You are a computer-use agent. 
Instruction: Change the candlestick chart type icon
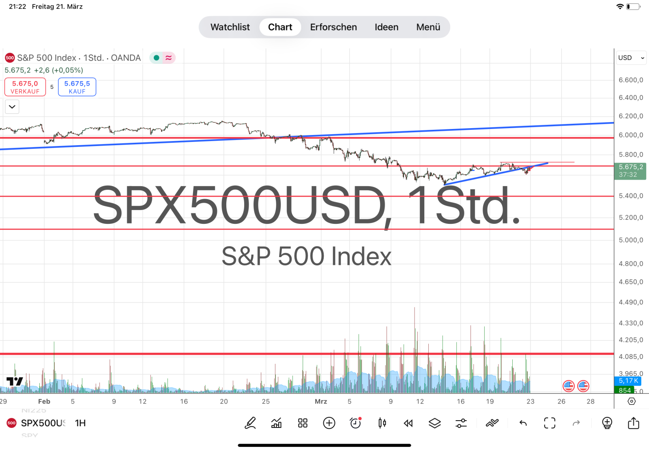382,423
